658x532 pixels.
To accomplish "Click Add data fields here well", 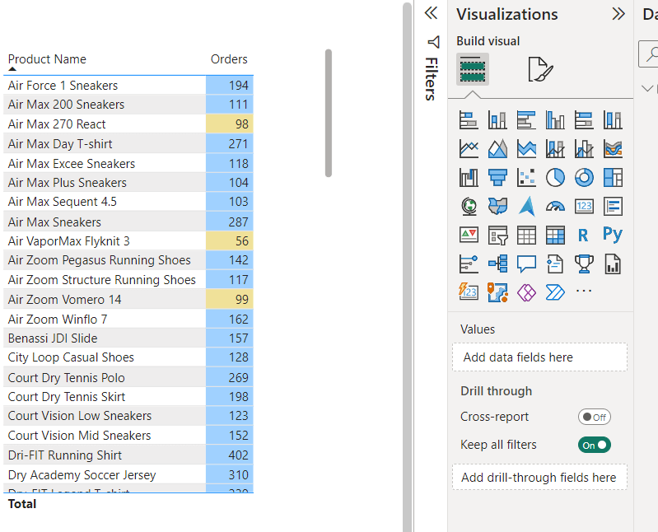I will (539, 357).
